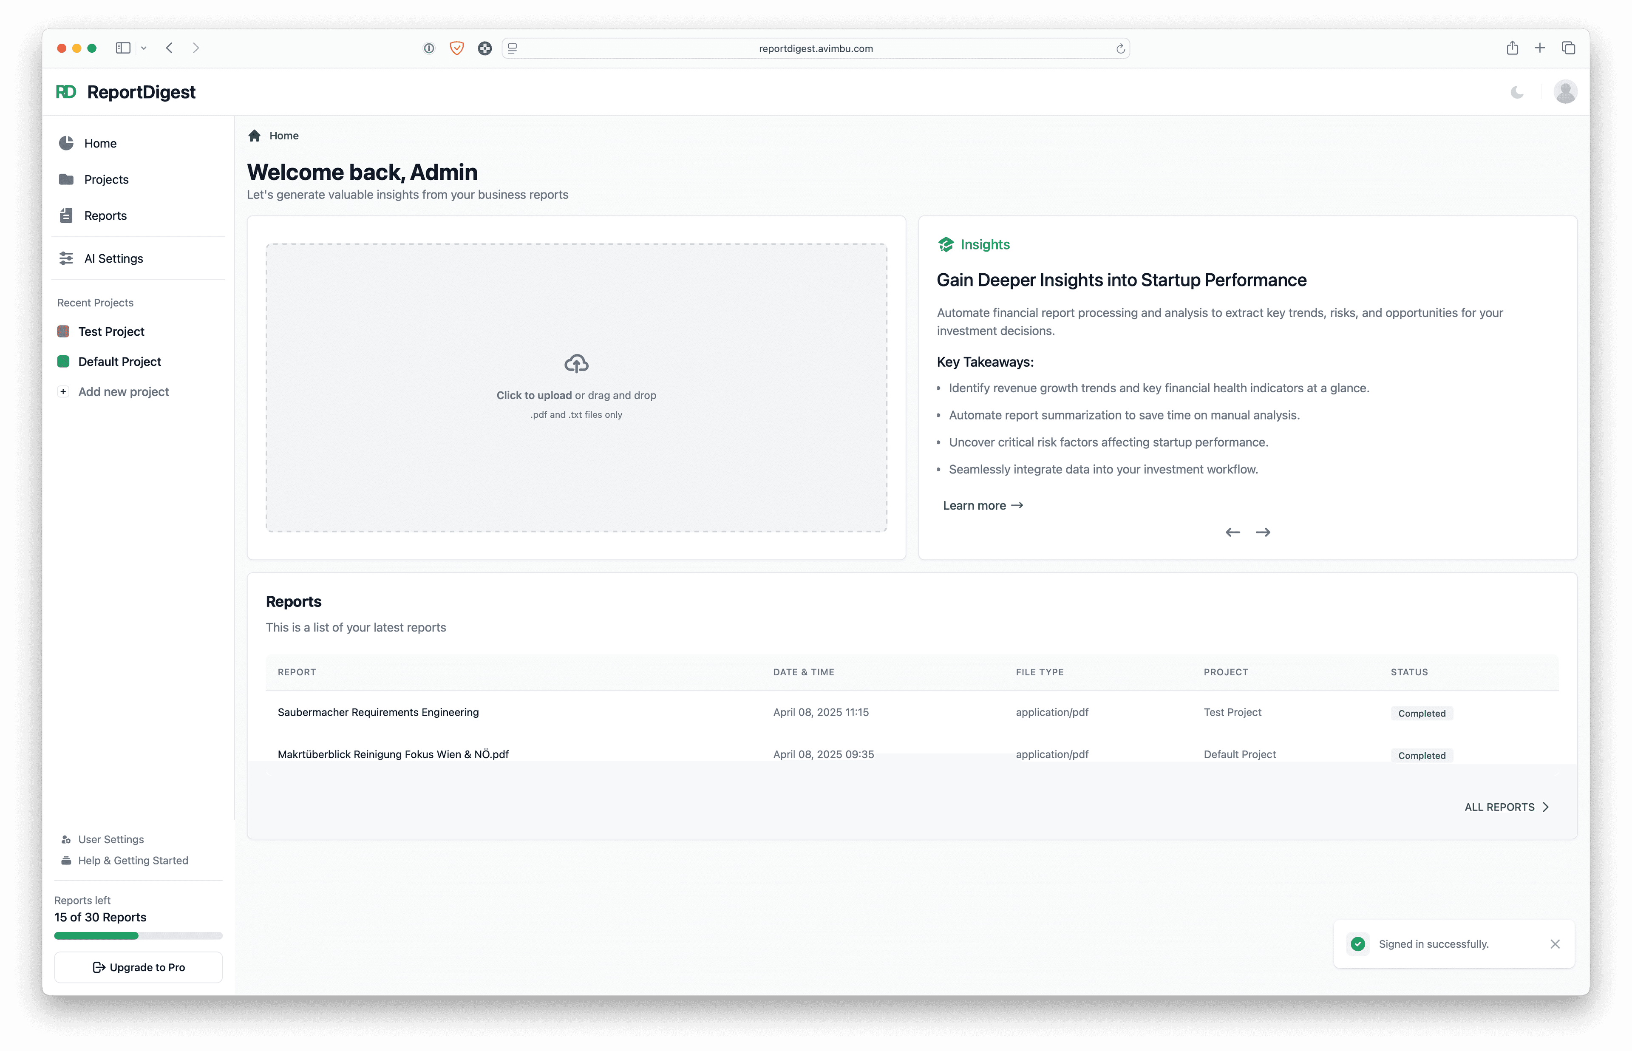
Task: Advance the Insights carousel with the right arrow
Action: click(x=1263, y=532)
